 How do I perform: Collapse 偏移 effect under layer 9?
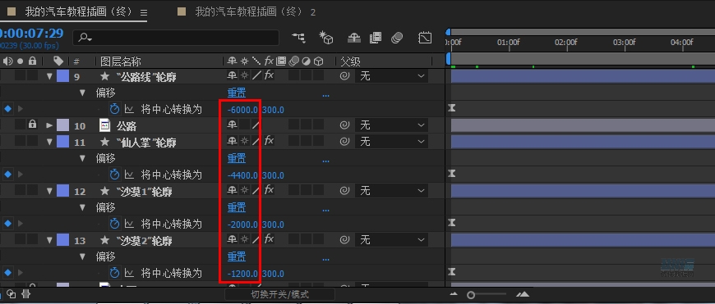pyautogui.click(x=82, y=93)
